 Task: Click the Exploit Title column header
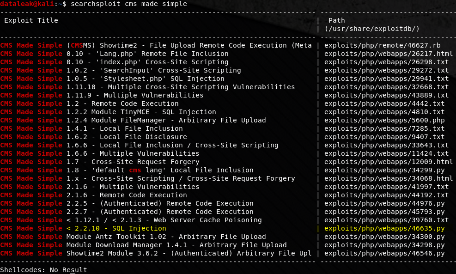pyautogui.click(x=31, y=20)
